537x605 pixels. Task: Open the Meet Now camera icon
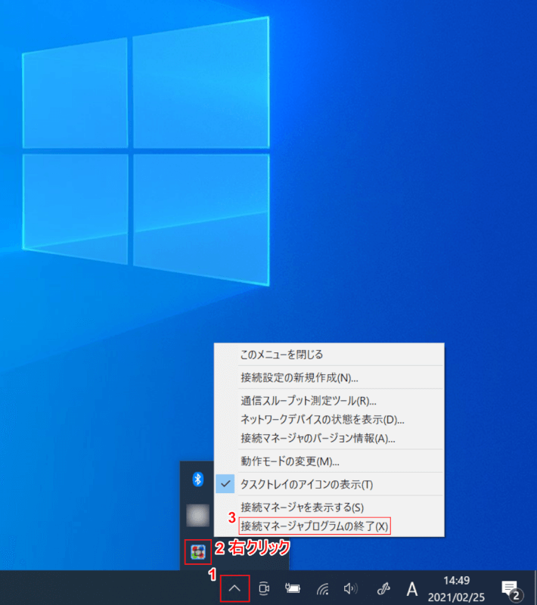click(x=264, y=588)
